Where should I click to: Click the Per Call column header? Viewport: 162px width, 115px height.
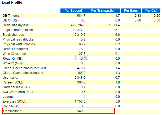(x=151, y=11)
